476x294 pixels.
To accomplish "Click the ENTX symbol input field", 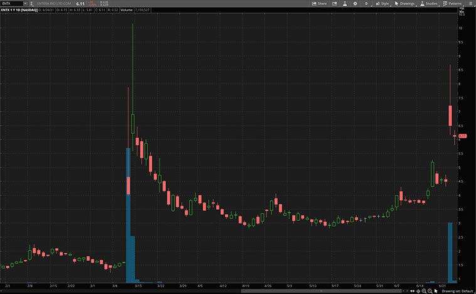I will click(x=11, y=3).
